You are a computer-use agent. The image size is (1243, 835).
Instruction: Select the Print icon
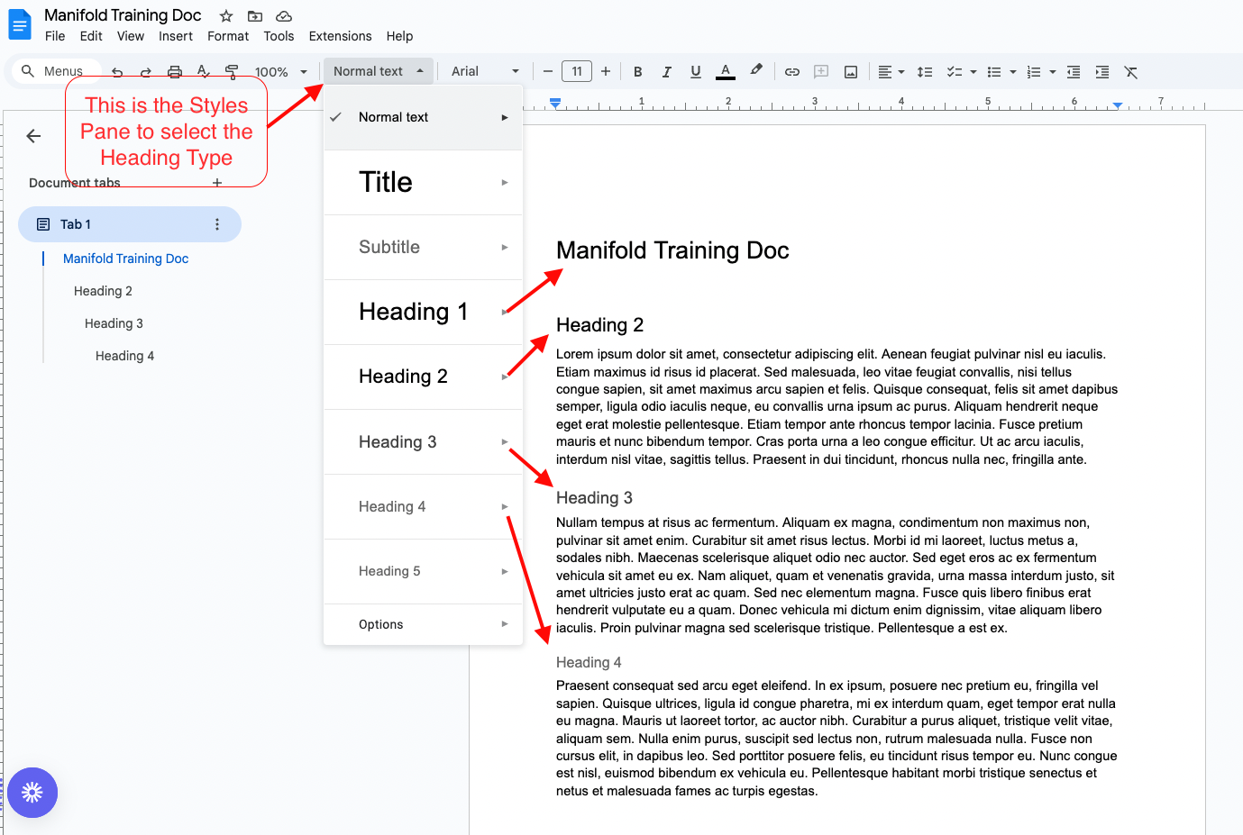pyautogui.click(x=174, y=71)
